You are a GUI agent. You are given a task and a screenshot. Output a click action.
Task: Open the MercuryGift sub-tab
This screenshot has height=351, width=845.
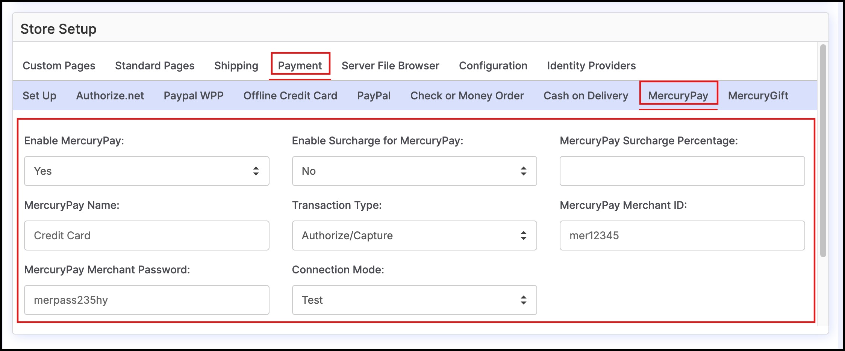point(758,96)
